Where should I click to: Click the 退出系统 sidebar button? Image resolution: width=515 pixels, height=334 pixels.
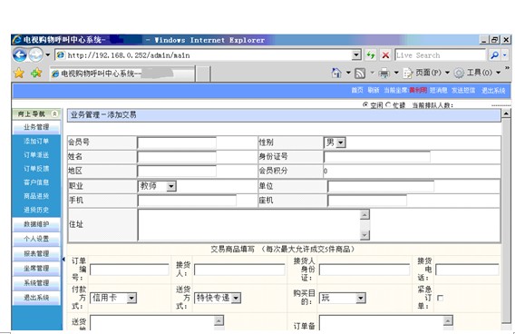point(36,298)
